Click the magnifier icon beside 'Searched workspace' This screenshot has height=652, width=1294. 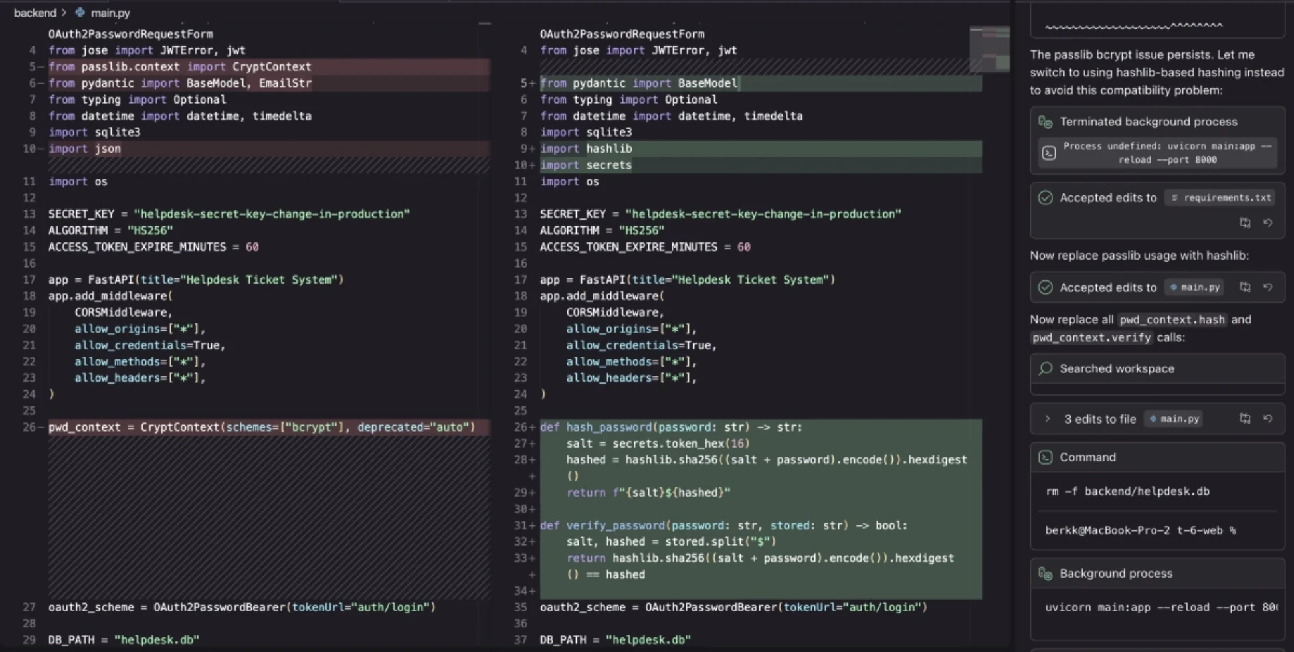(x=1046, y=368)
